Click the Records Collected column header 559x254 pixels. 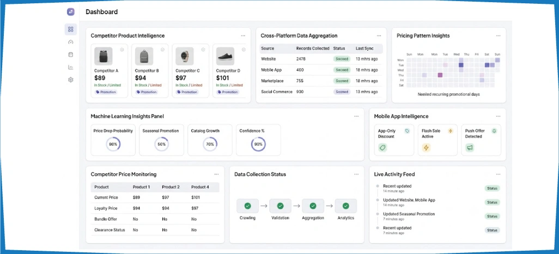tap(313, 48)
